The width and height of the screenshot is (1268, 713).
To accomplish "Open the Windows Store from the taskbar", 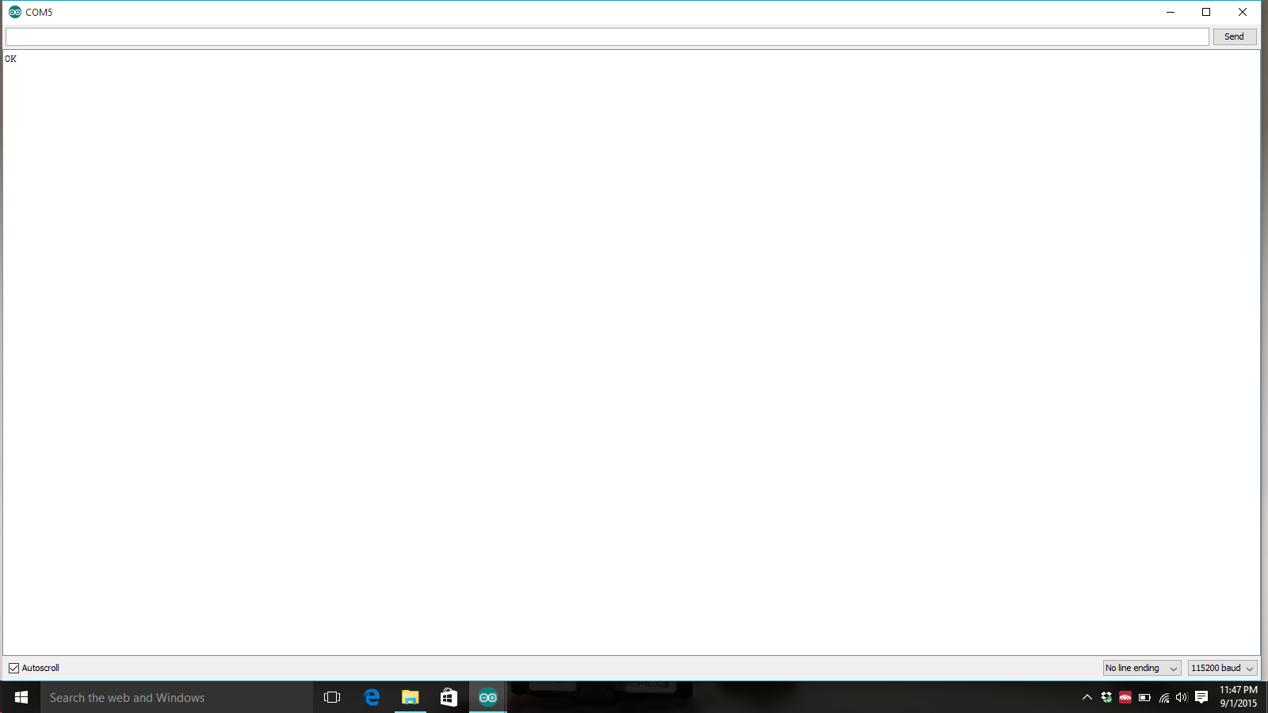I will coord(448,697).
